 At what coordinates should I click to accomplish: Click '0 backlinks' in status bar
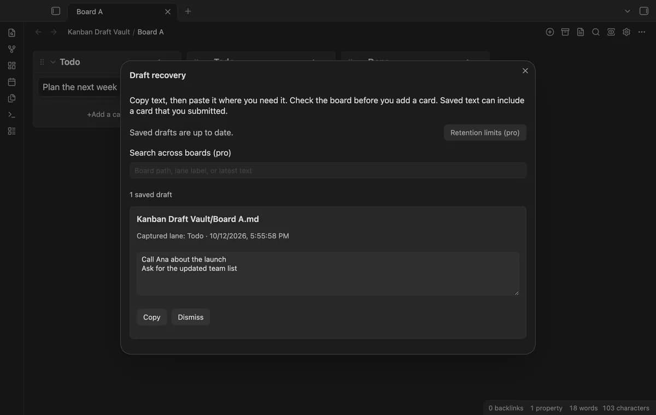pyautogui.click(x=506, y=408)
